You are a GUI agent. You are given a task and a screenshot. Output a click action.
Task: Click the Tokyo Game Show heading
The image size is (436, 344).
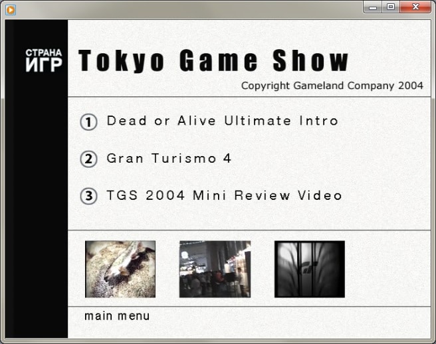[x=213, y=60]
